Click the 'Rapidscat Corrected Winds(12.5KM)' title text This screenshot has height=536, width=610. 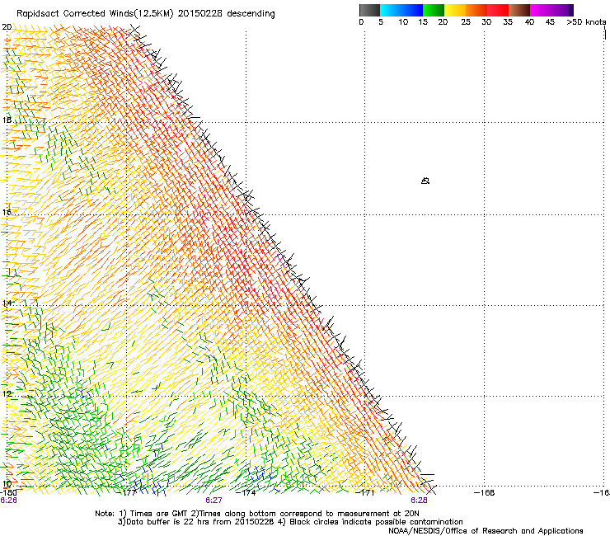pyautogui.click(x=96, y=14)
